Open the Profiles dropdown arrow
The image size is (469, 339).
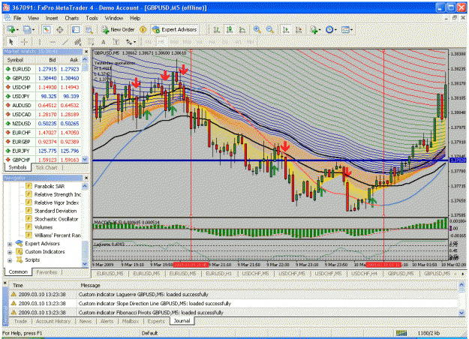[33, 30]
